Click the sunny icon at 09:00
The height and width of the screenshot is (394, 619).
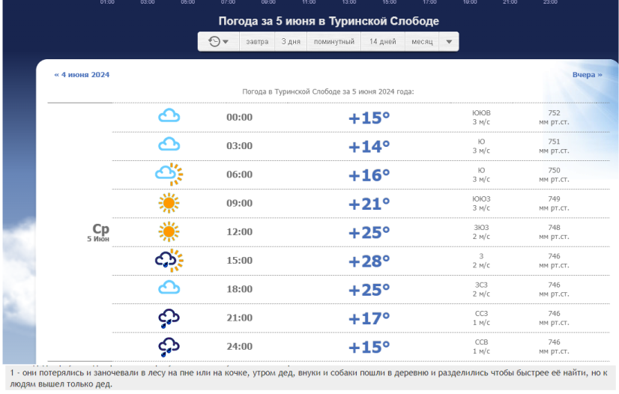click(x=169, y=202)
